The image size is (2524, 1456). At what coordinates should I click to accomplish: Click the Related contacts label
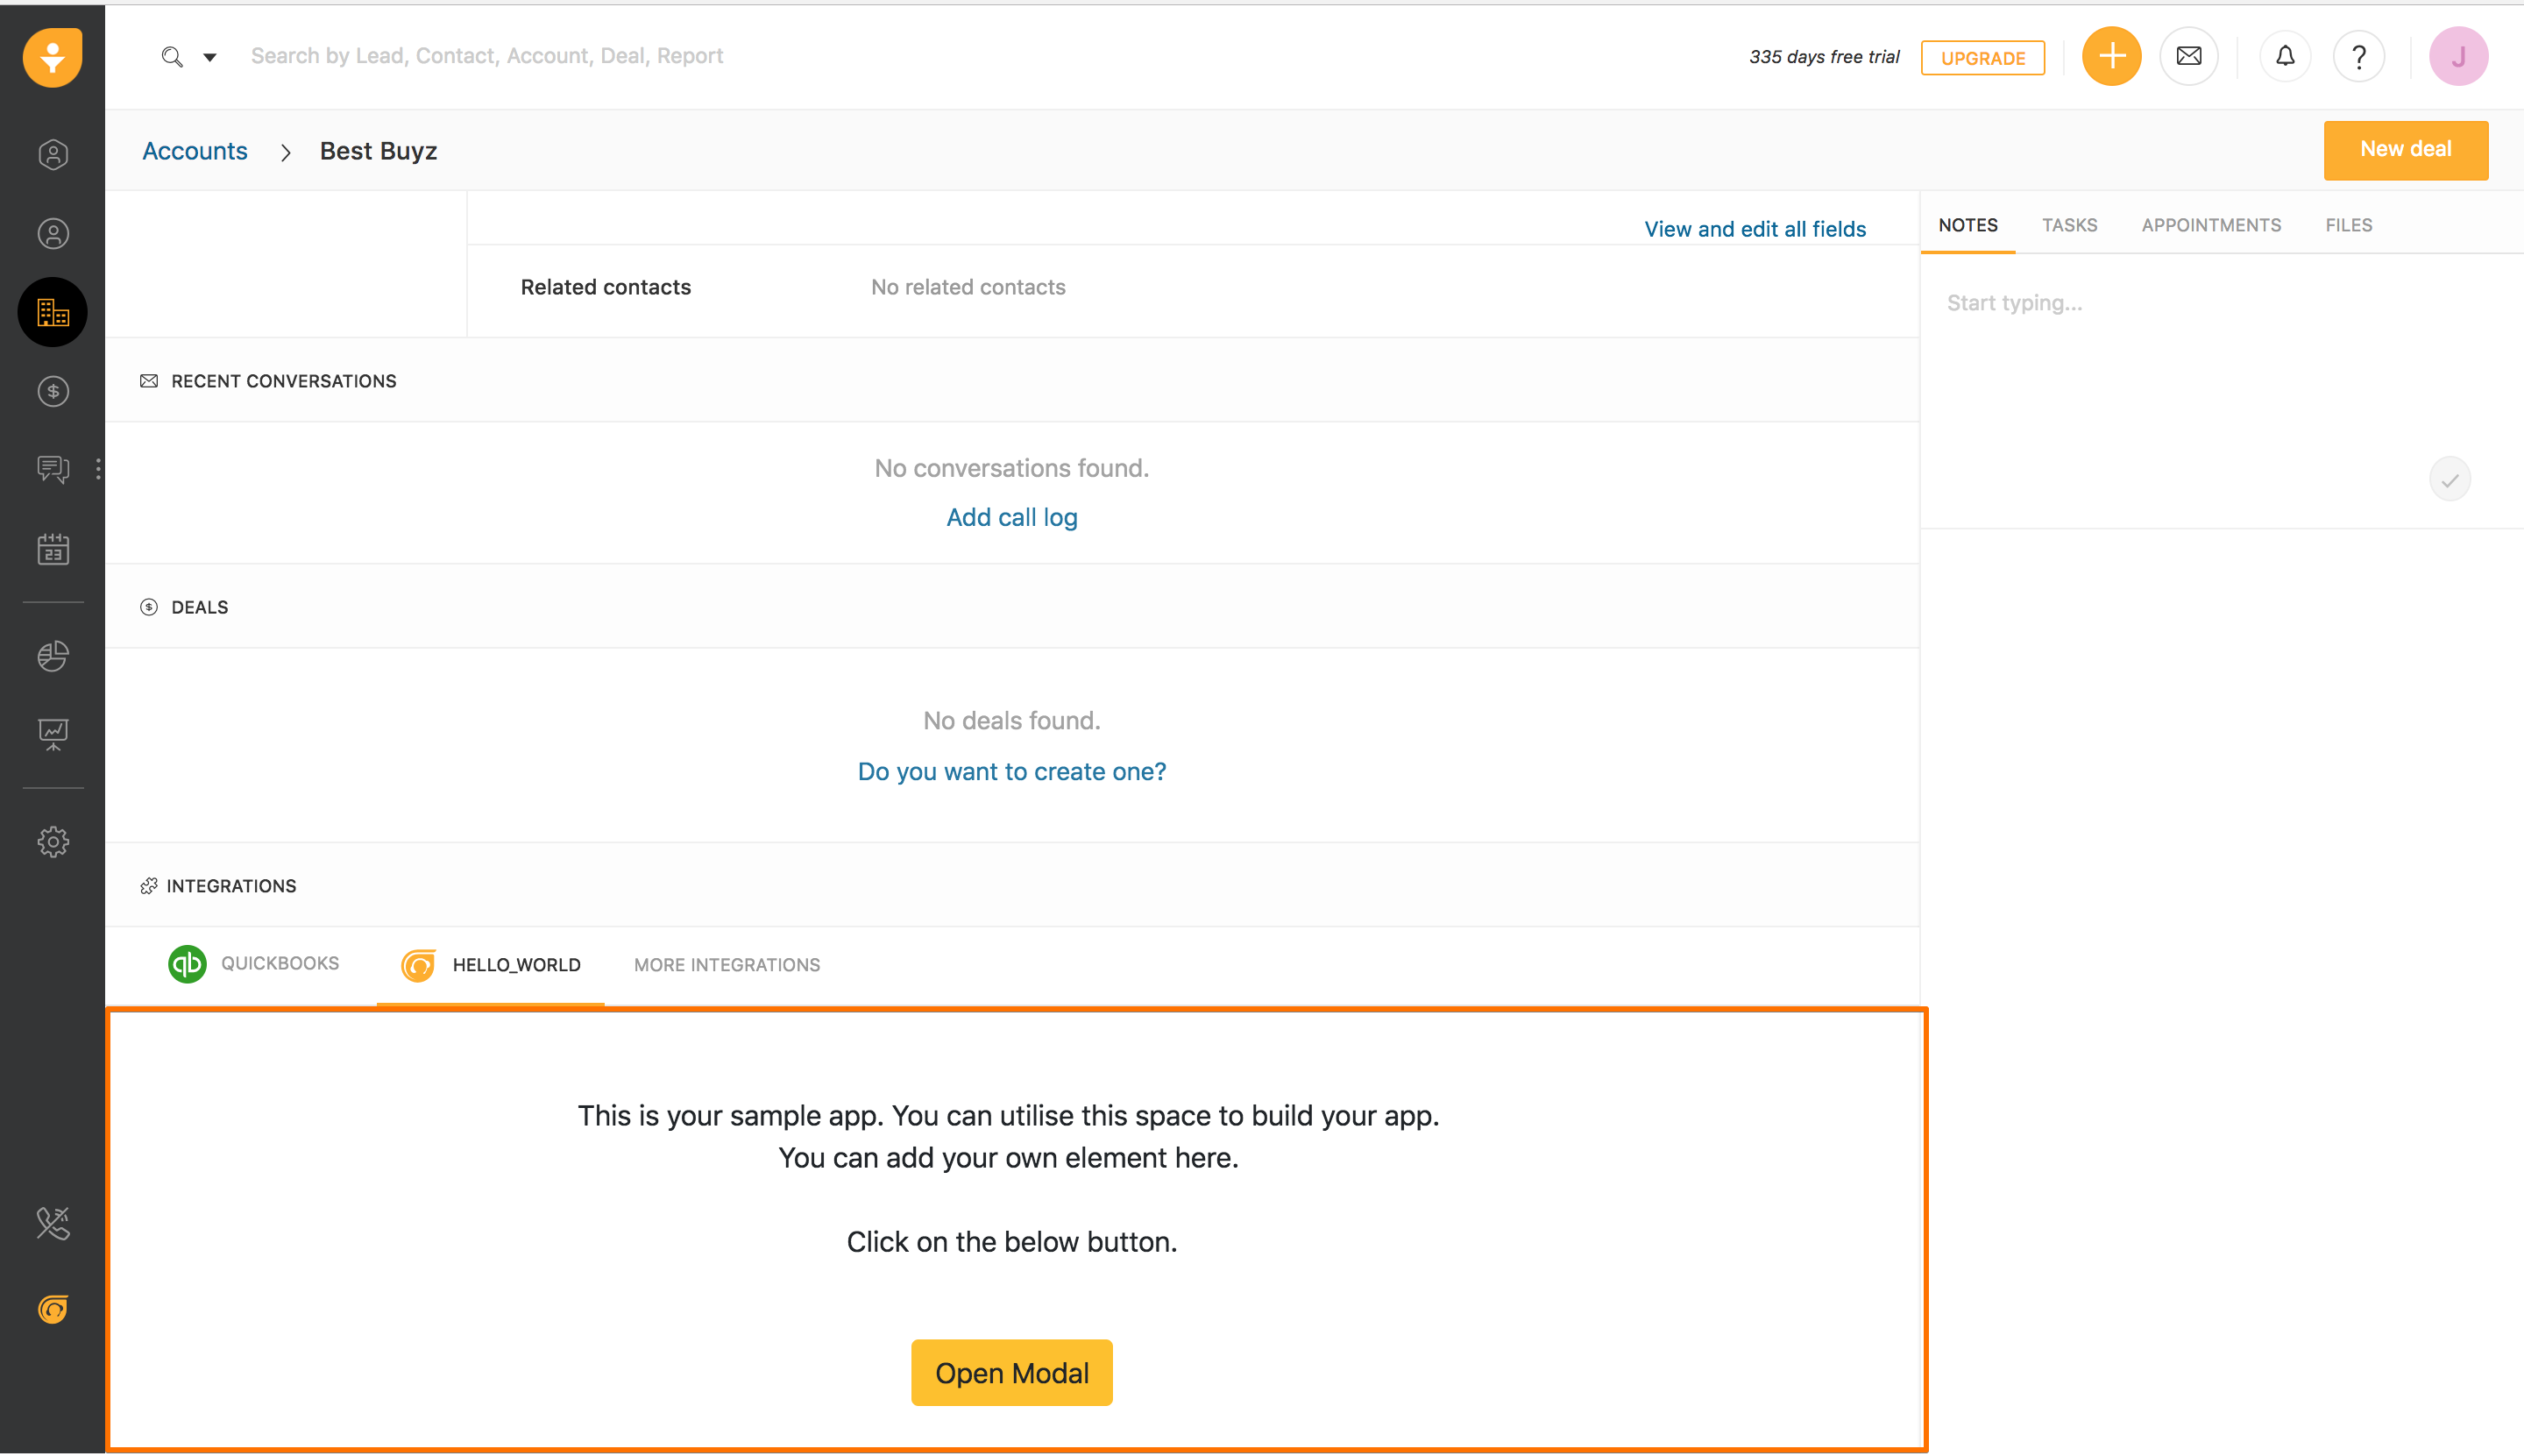(606, 287)
